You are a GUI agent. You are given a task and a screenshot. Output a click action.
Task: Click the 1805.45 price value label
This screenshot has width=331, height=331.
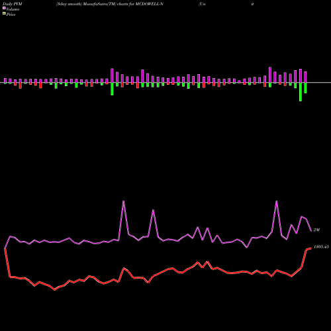[321, 247]
